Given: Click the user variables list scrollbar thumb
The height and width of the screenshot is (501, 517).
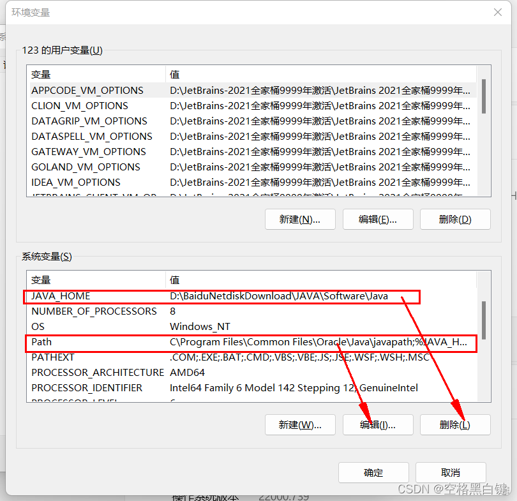Looking at the screenshot, I should [x=484, y=96].
